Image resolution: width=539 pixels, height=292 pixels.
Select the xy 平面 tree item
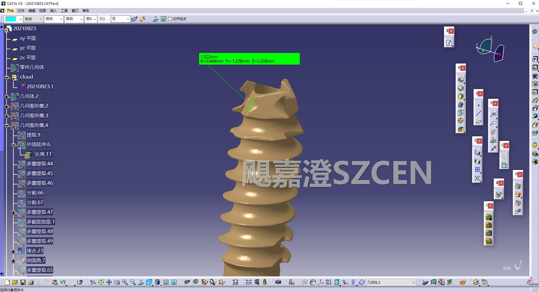(x=28, y=38)
